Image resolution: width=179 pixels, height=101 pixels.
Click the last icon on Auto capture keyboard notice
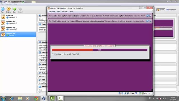150,16
